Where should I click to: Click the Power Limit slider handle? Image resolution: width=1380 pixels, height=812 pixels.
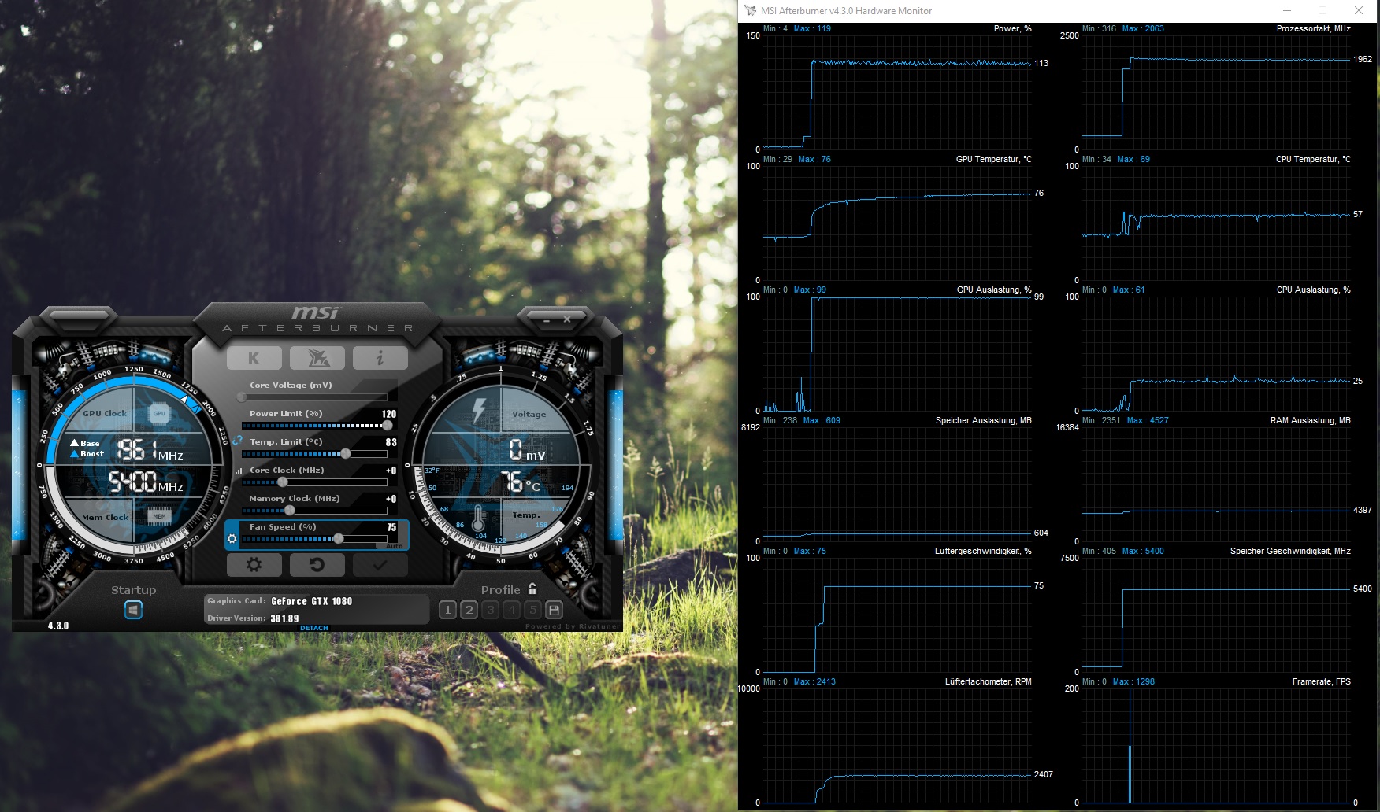click(387, 426)
